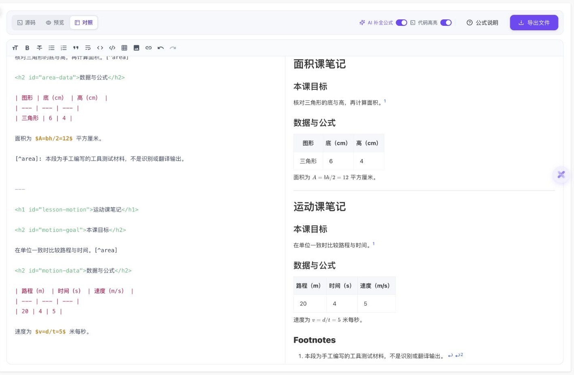
Task: Click the source line with id="area-data"
Action: (x=70, y=77)
